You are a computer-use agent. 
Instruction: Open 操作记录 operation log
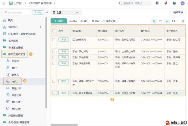(x=109, y=21)
